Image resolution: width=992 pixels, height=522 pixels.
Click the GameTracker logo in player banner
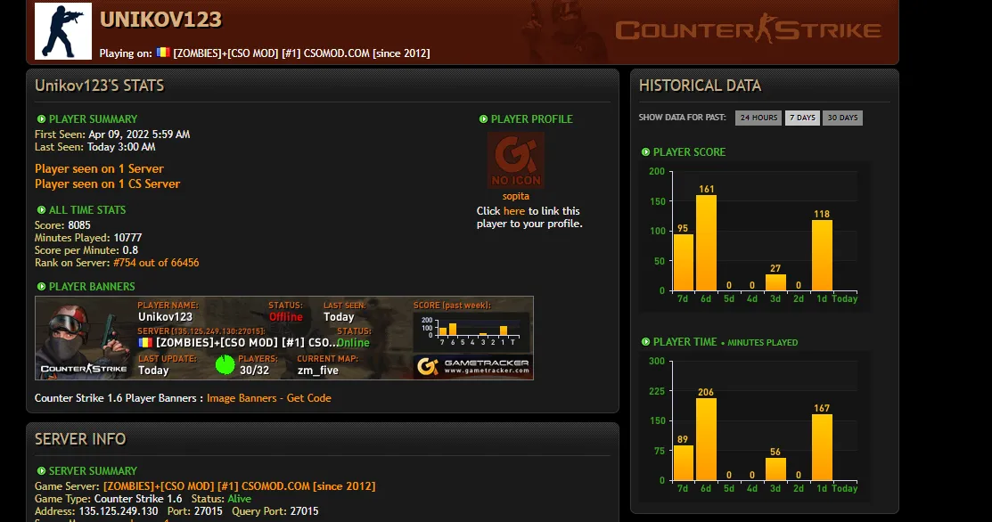(x=472, y=366)
